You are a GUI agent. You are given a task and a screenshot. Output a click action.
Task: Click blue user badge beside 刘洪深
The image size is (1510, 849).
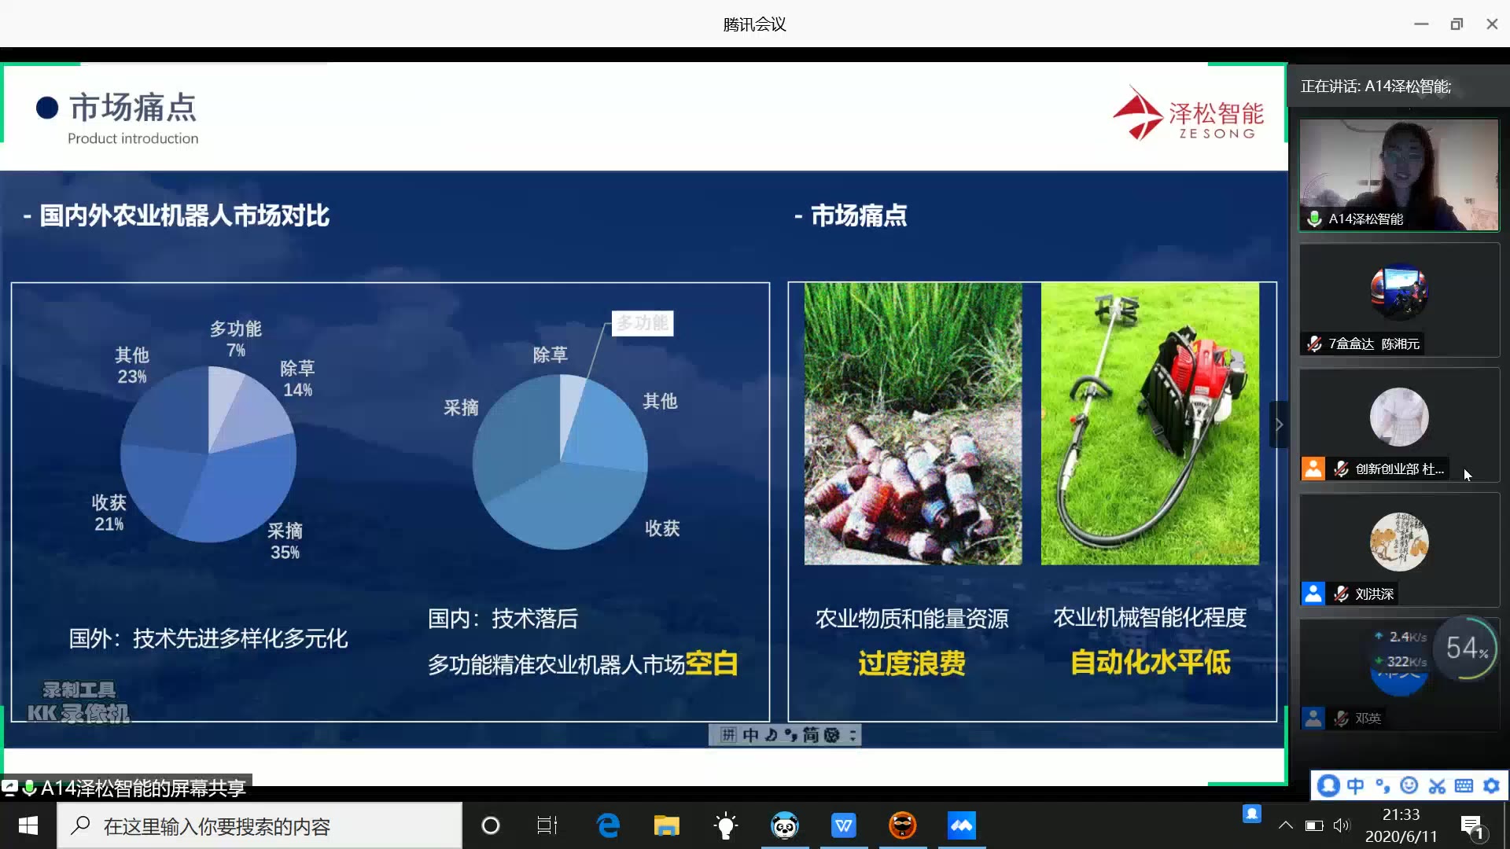coord(1313,594)
